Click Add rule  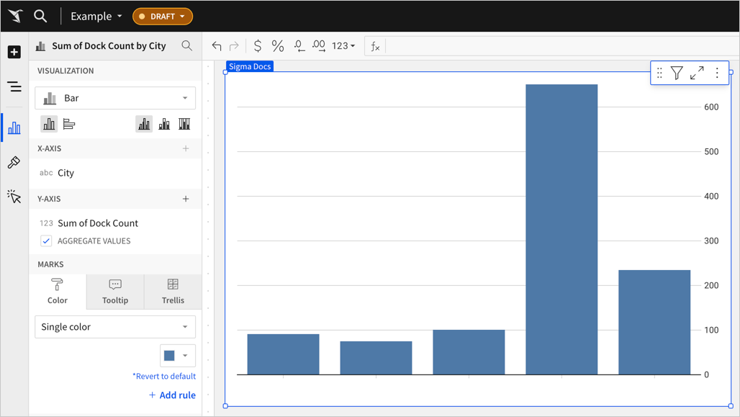coord(172,395)
